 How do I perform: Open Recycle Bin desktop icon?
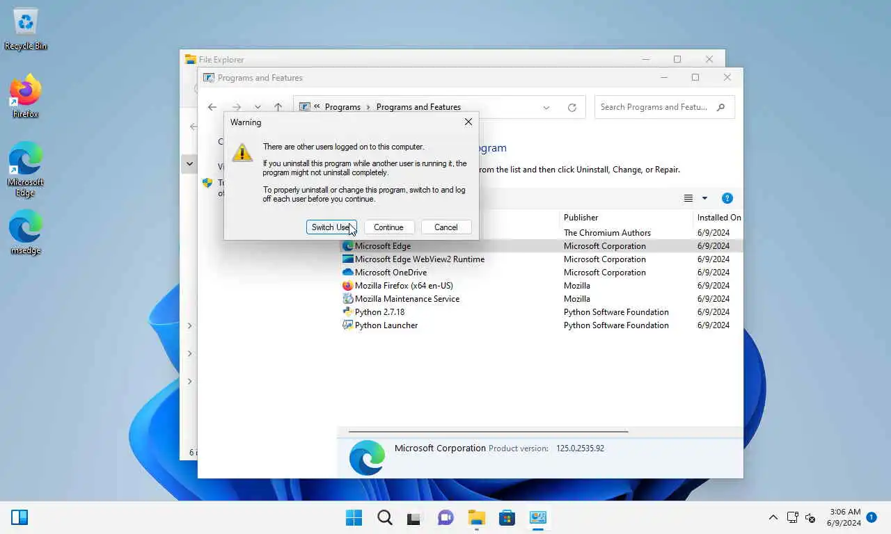click(26, 29)
